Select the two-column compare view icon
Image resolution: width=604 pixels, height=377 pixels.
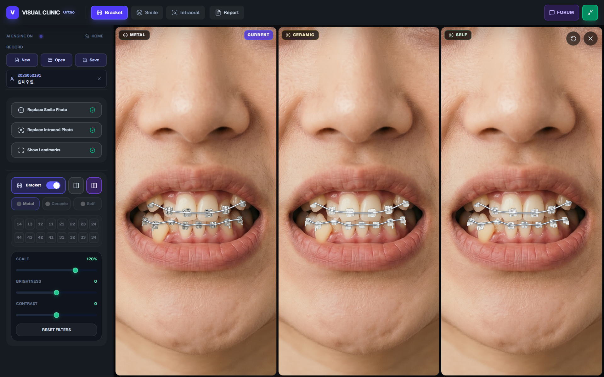tap(76, 186)
